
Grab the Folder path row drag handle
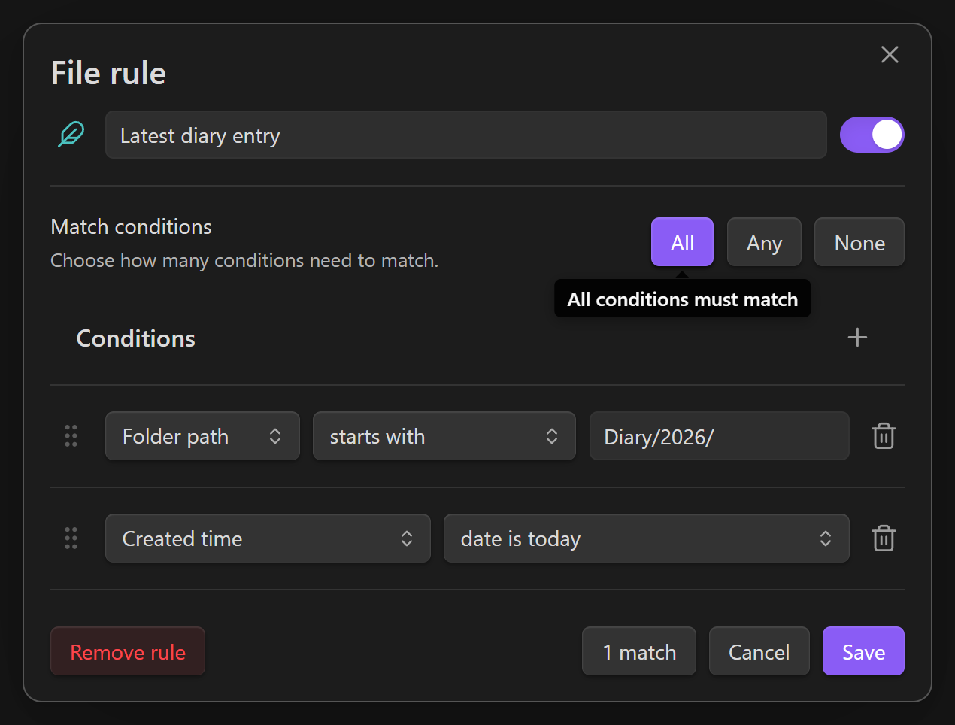[71, 436]
